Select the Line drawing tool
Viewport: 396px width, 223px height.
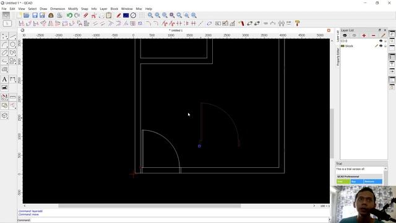pos(12,37)
